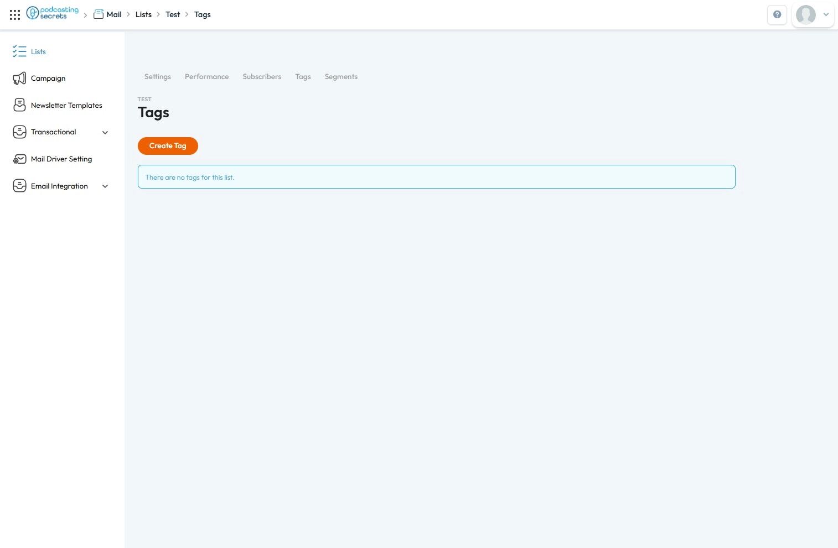Switch to the Subscribers tab
Image resolution: width=838 pixels, height=548 pixels.
pos(262,77)
